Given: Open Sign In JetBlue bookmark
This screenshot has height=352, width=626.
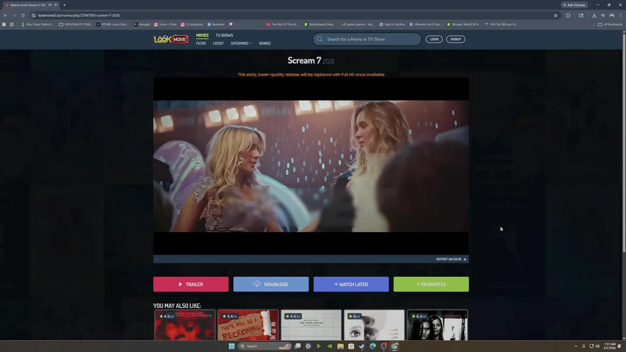Looking at the screenshot, I should click(x=392, y=24).
